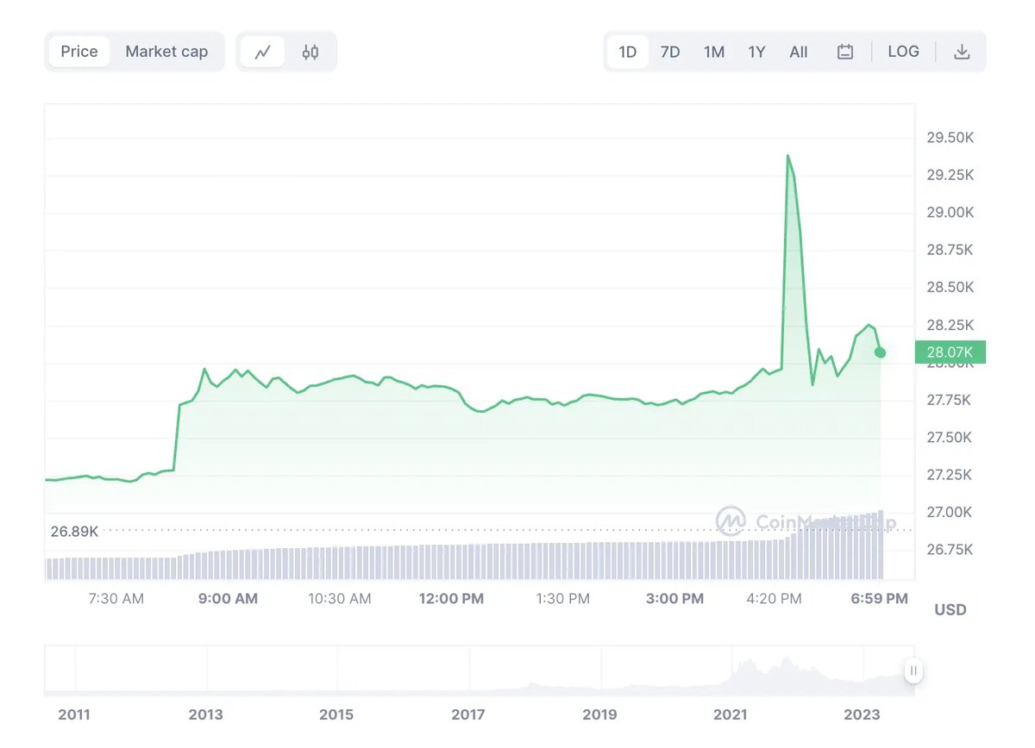Switch to line chart view

pyautogui.click(x=263, y=52)
